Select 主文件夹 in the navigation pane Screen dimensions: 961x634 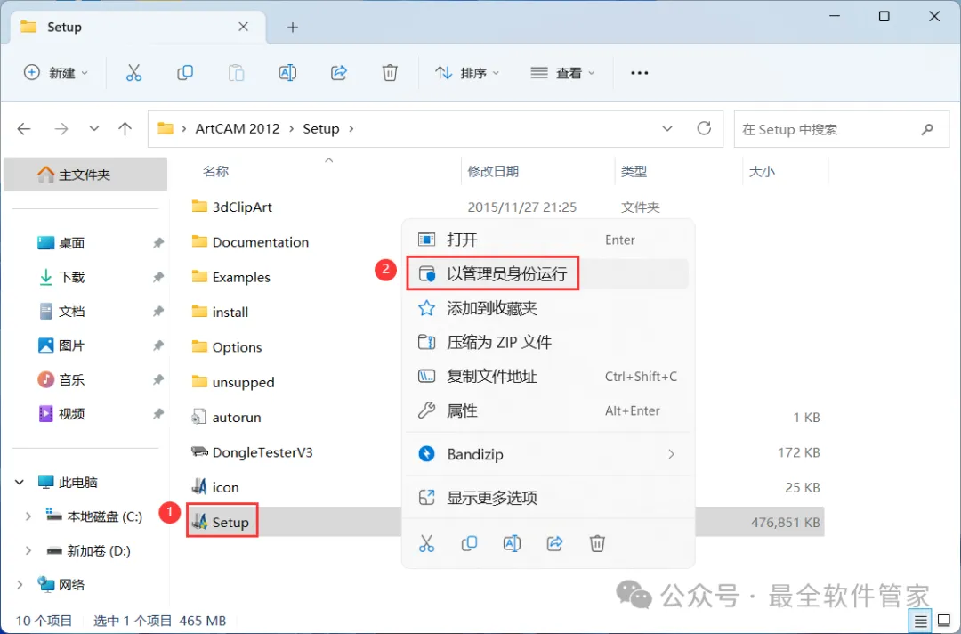[85, 175]
